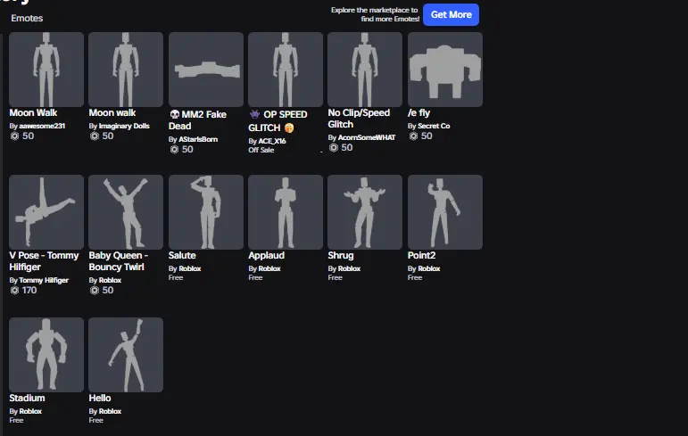Open the Hello emote thumbnail
This screenshot has width=688, height=436.
pyautogui.click(x=126, y=354)
